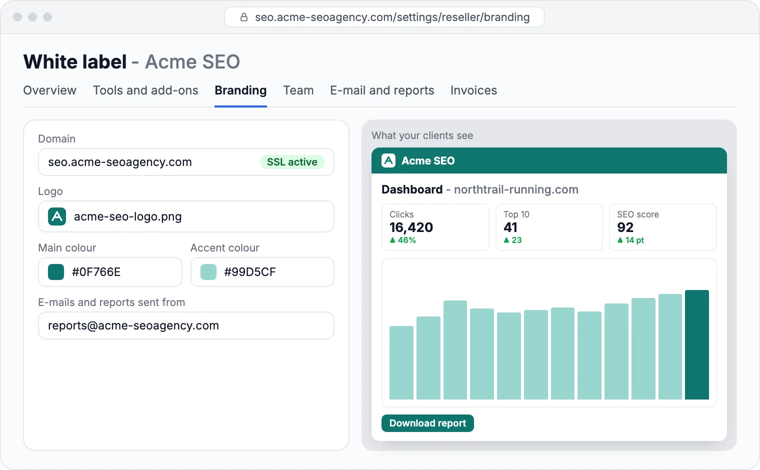
Task: Click the dark green last bar in the chart
Action: 697,344
